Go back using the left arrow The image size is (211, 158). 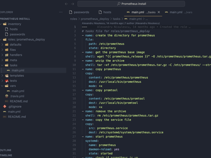point(66,4)
